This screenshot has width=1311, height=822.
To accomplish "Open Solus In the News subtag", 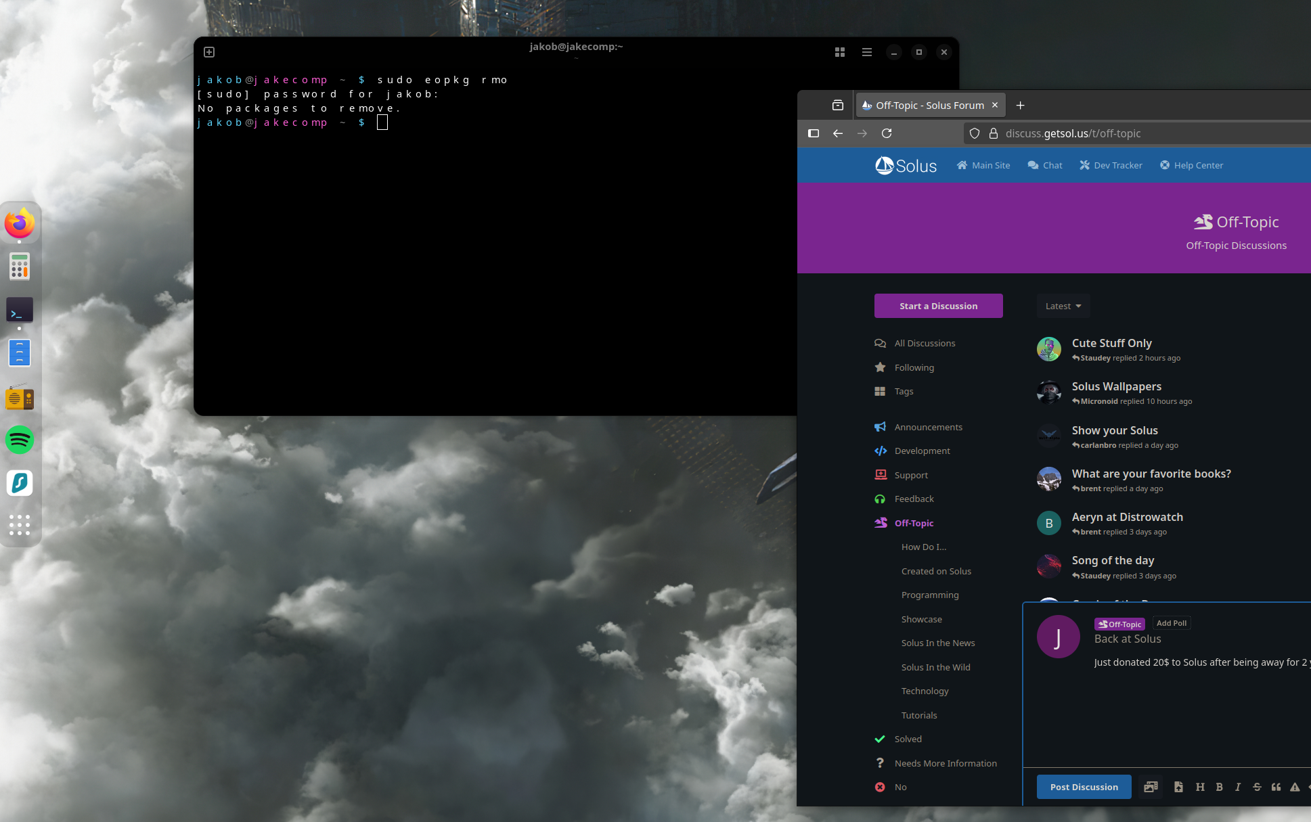I will 938,643.
